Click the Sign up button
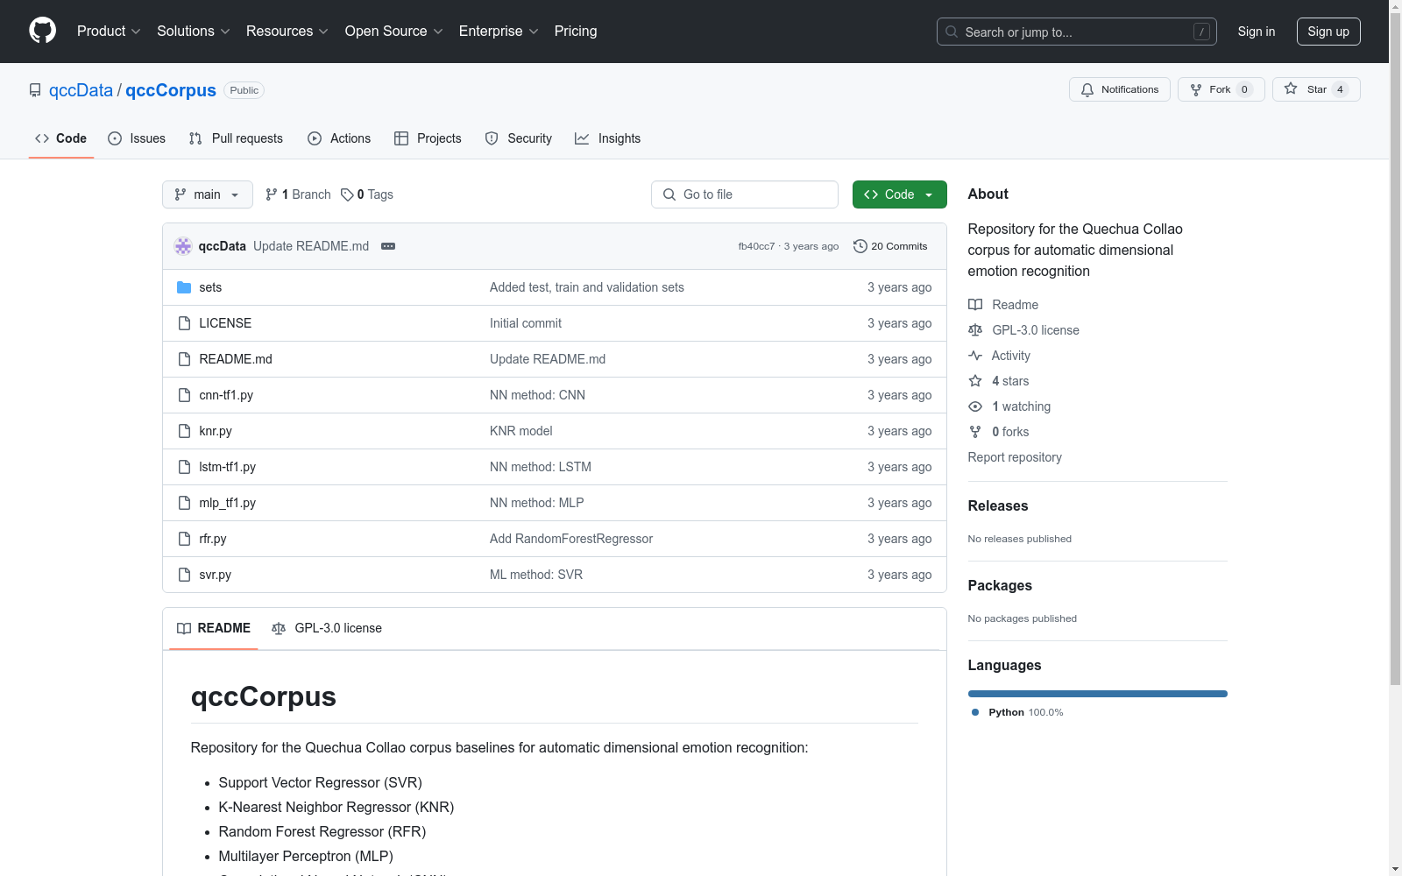The image size is (1402, 876). pyautogui.click(x=1328, y=32)
